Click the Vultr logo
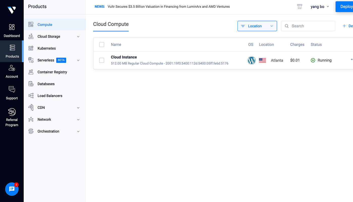 12,10
